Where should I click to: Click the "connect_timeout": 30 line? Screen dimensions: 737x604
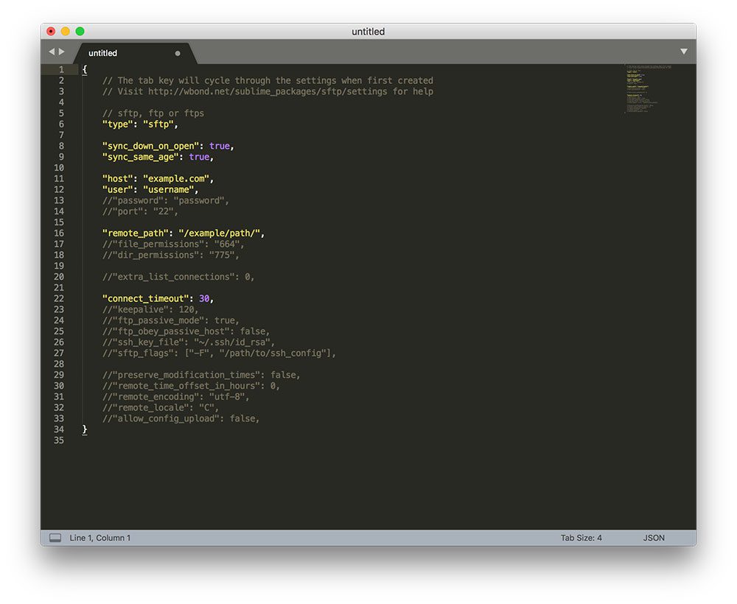pyautogui.click(x=158, y=298)
